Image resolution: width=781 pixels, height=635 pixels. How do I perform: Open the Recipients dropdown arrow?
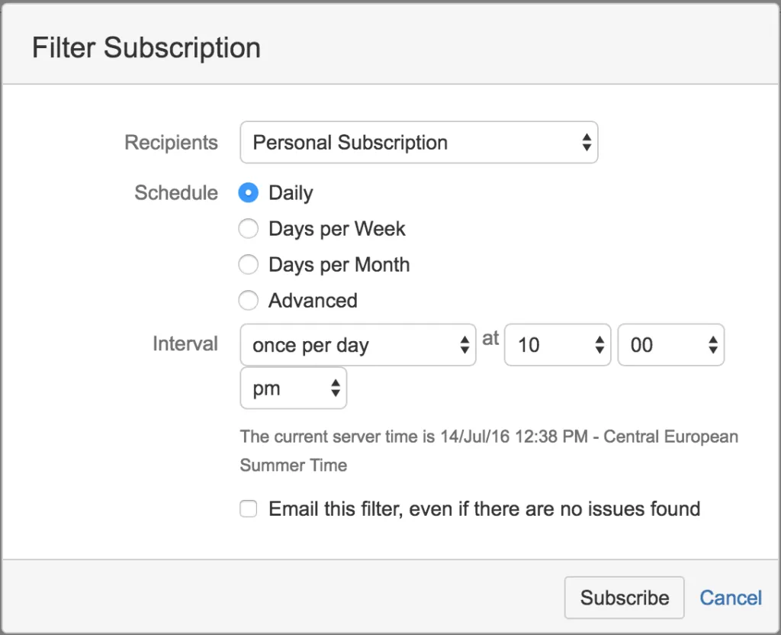tap(586, 142)
